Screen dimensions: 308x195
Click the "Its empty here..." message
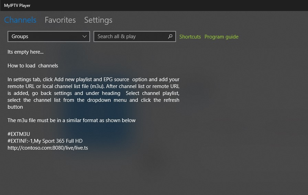click(x=25, y=52)
